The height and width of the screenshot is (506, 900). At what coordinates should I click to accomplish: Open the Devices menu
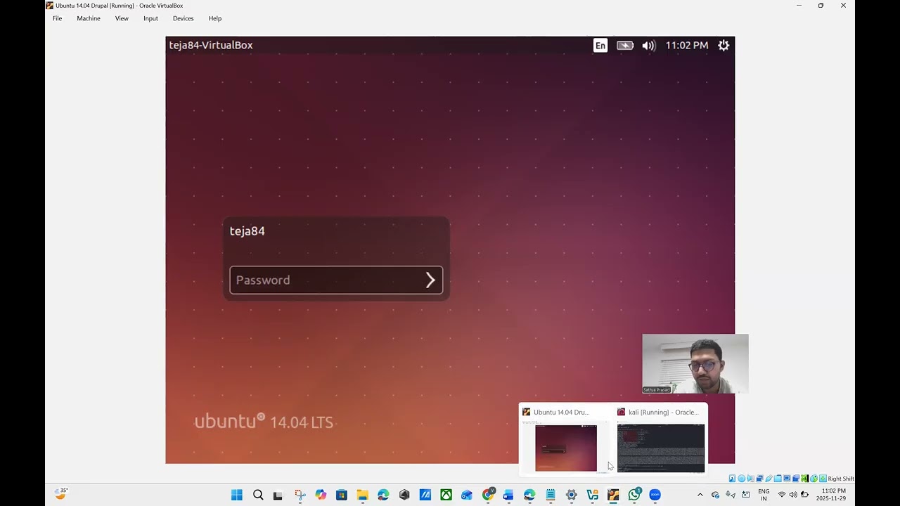click(183, 18)
